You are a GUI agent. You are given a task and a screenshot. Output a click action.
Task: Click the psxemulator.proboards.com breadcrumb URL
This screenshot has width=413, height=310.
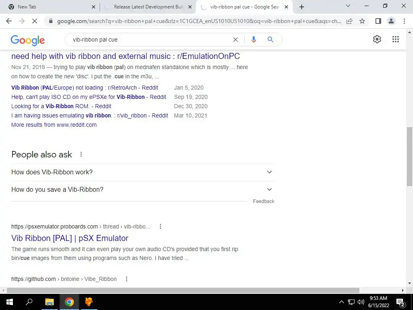point(81,226)
